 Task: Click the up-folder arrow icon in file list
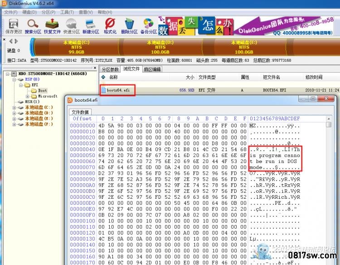[x=103, y=77]
